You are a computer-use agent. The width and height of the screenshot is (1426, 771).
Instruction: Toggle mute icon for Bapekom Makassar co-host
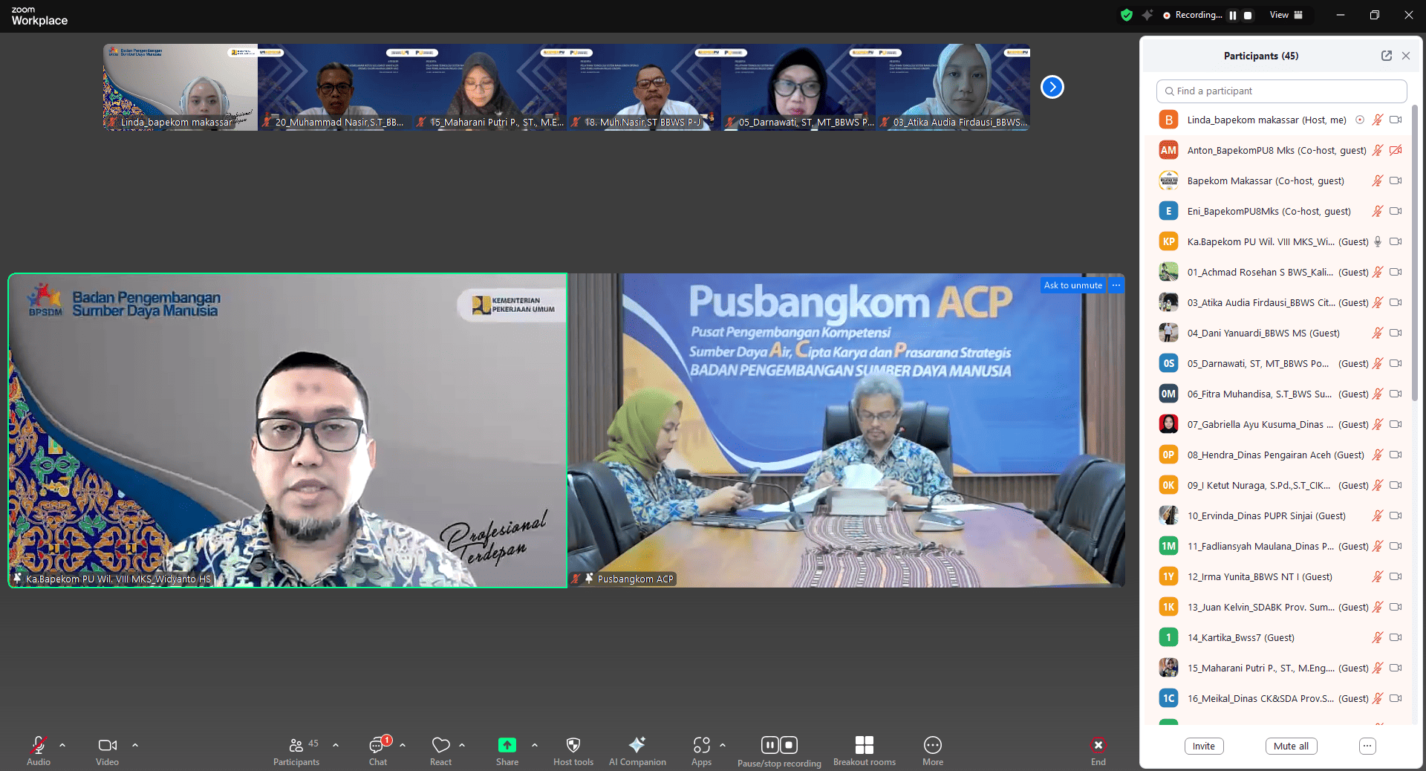(1377, 180)
